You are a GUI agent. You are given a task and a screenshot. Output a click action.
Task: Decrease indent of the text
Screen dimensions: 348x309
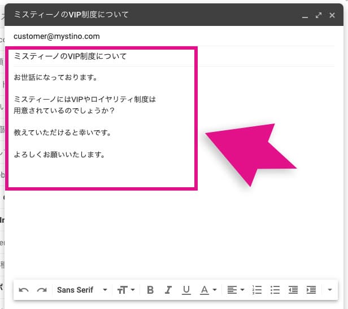click(293, 290)
